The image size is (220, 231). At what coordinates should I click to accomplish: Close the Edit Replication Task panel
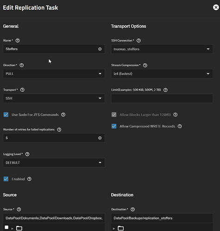click(216, 7)
